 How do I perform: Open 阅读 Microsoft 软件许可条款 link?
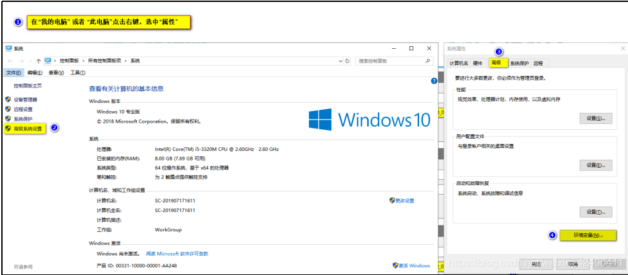[177, 253]
